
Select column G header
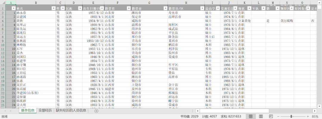pos(149,2)
